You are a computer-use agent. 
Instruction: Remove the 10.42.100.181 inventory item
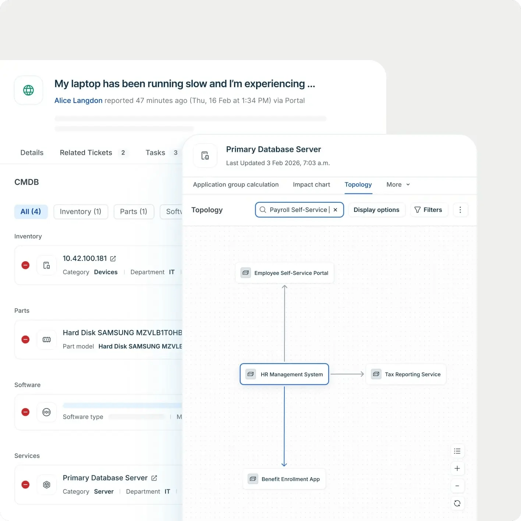tap(25, 265)
